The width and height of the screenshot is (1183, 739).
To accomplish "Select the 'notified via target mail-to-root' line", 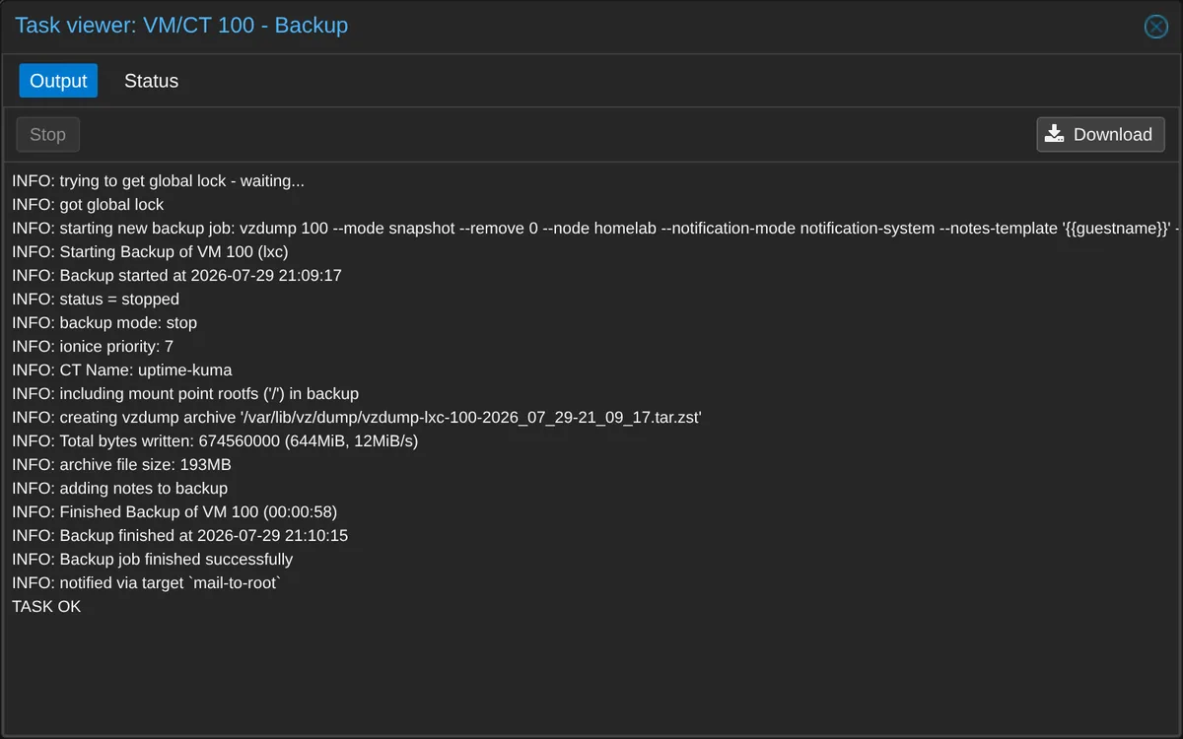I will click(x=147, y=583).
